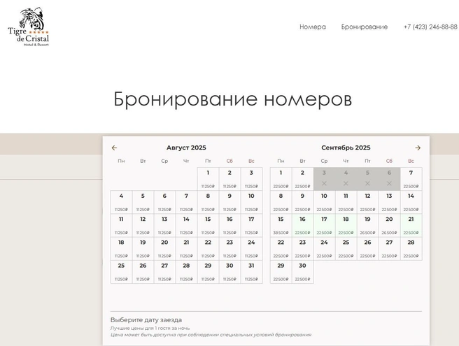Pick September 10 in the calendar
This screenshot has height=346, width=459.
coord(325,202)
